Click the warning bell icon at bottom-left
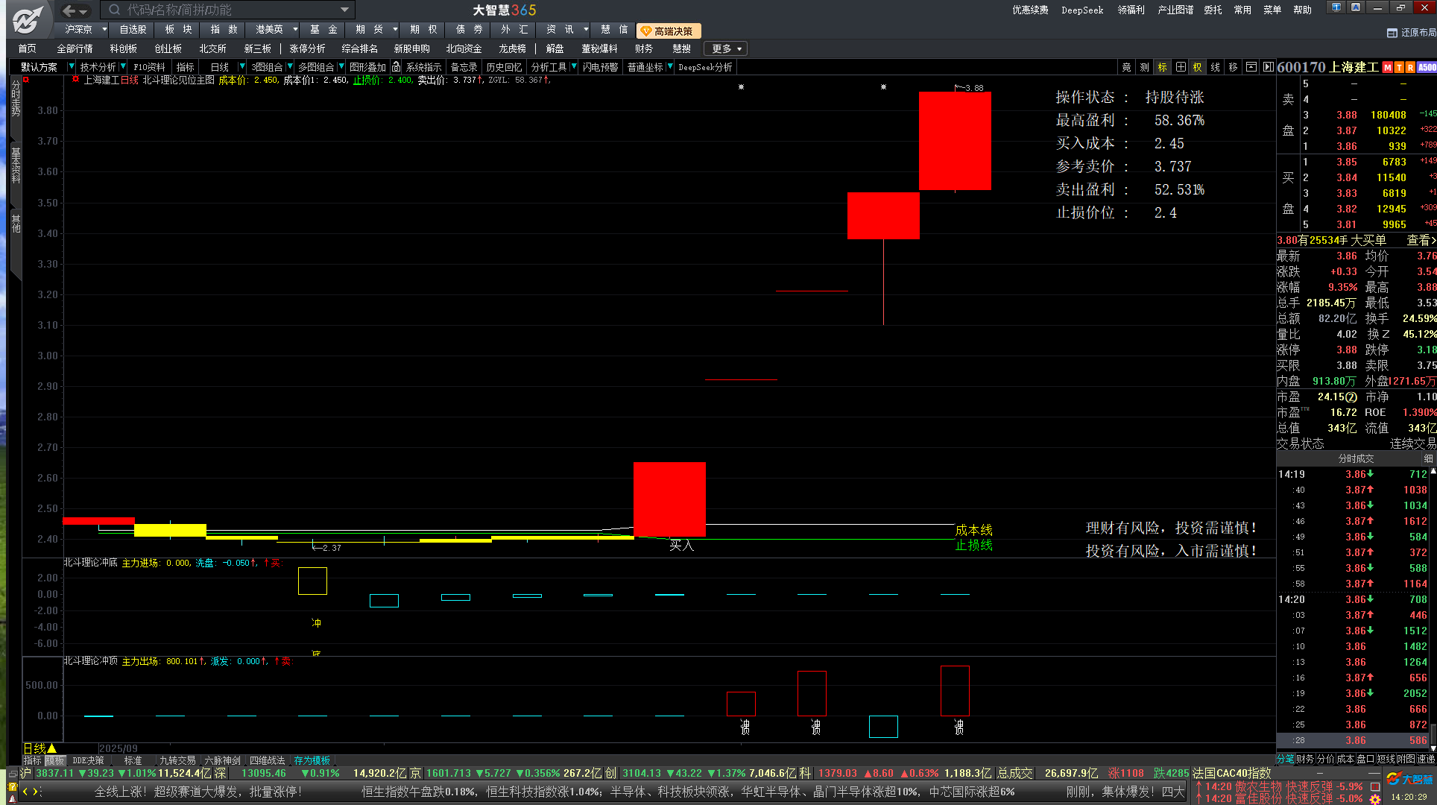Screen dimensions: 1437x805 [12, 798]
